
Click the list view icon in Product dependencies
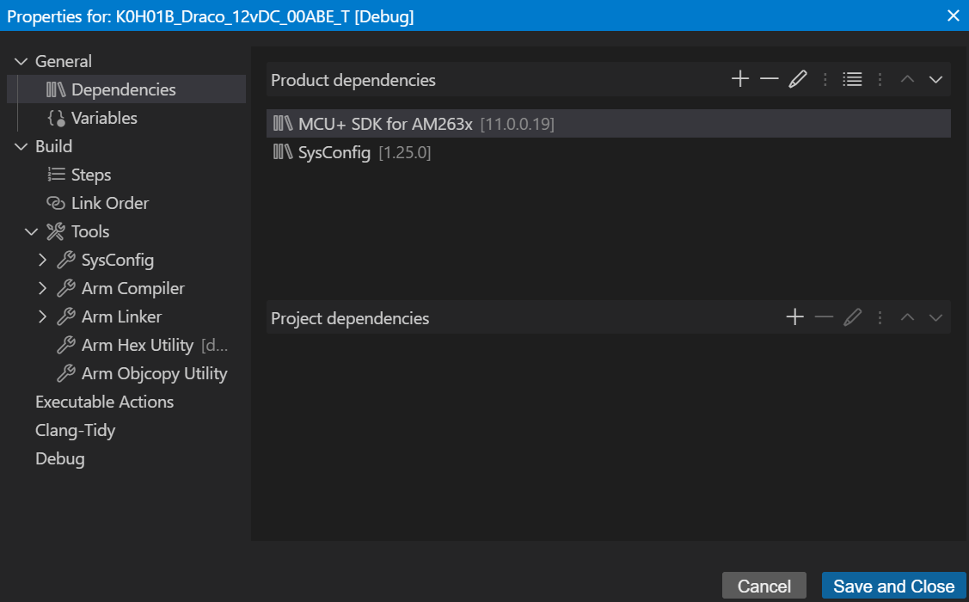[852, 80]
